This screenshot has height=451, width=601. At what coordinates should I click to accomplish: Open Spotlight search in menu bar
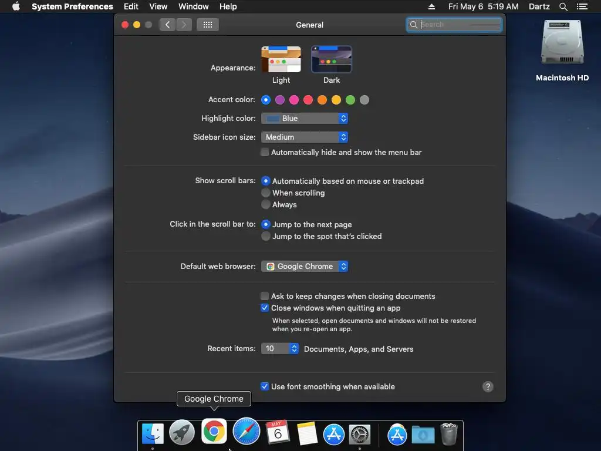[x=563, y=6]
